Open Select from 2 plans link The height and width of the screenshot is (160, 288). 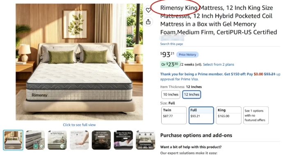218,65
